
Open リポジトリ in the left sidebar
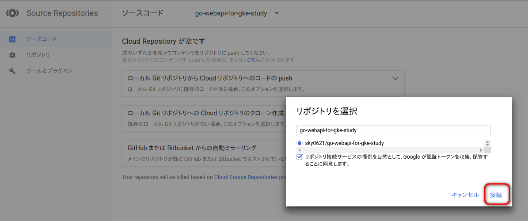click(56, 55)
